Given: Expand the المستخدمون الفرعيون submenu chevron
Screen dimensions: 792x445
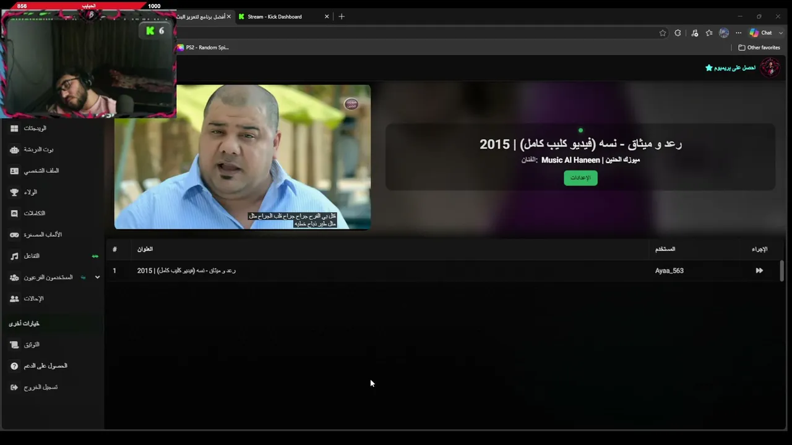Looking at the screenshot, I should coord(97,278).
